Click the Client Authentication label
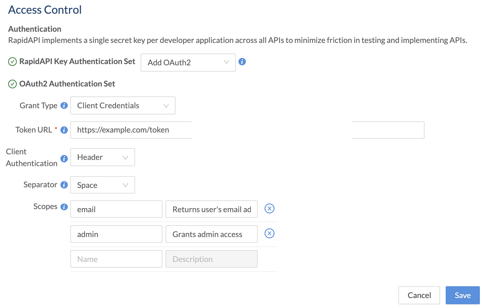Screen dimensions: 488x308 pos(32,157)
